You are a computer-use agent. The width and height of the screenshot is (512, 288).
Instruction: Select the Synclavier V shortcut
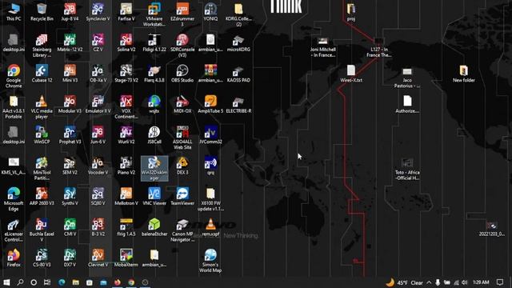[x=98, y=13]
